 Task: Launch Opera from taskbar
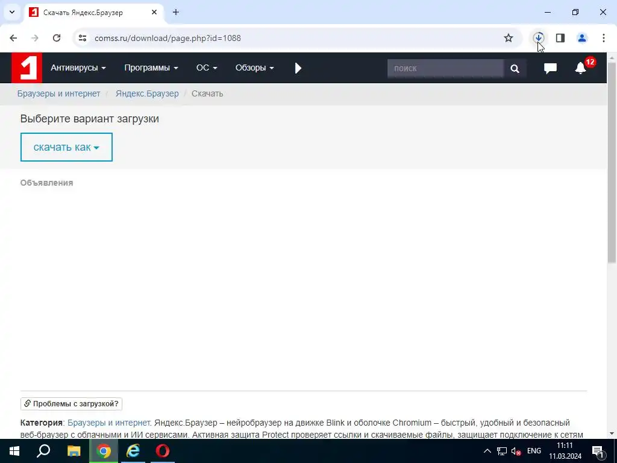point(163,451)
